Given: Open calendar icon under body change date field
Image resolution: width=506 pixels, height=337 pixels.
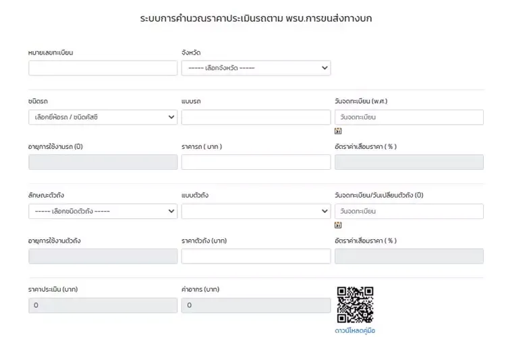Looking at the screenshot, I should 338,225.
